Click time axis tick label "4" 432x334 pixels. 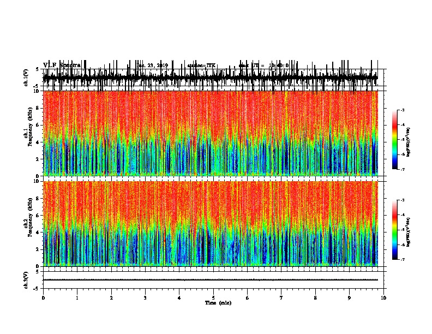[x=179, y=298]
